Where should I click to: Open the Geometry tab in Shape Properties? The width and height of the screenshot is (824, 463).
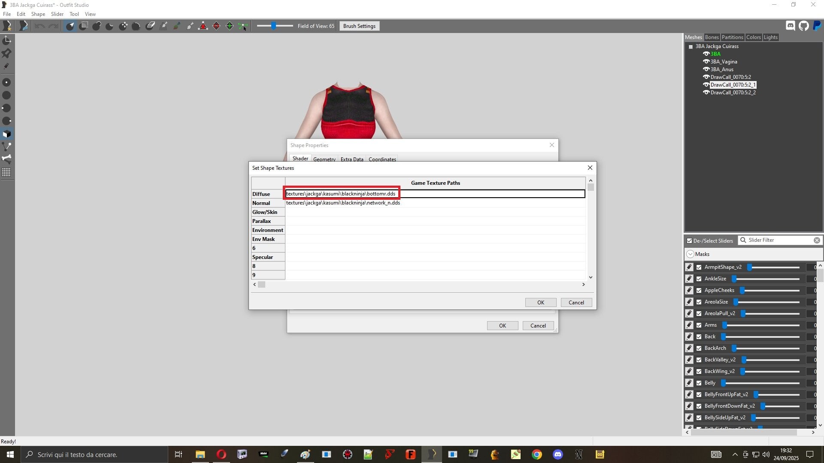(x=324, y=159)
